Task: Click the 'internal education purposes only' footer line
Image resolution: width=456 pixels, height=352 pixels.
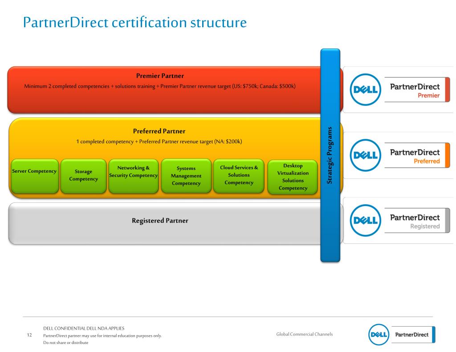Action: click(102, 336)
